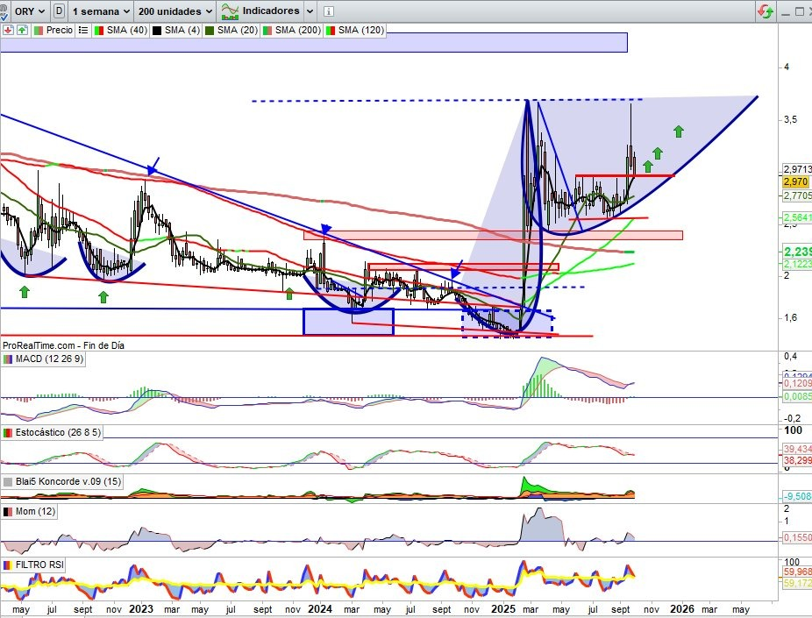Click the MACD indicator color icon
The height and width of the screenshot is (618, 812).
[x=8, y=360]
